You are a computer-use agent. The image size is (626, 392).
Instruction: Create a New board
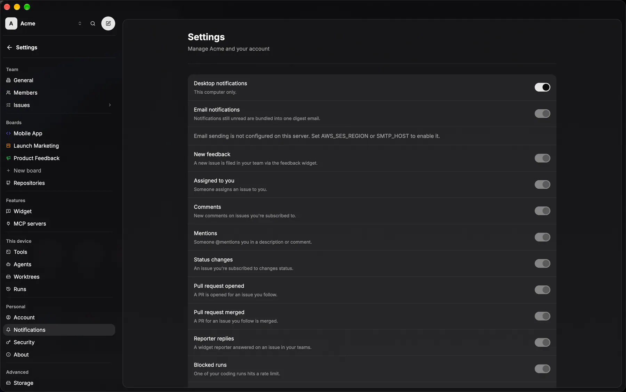tap(59, 171)
